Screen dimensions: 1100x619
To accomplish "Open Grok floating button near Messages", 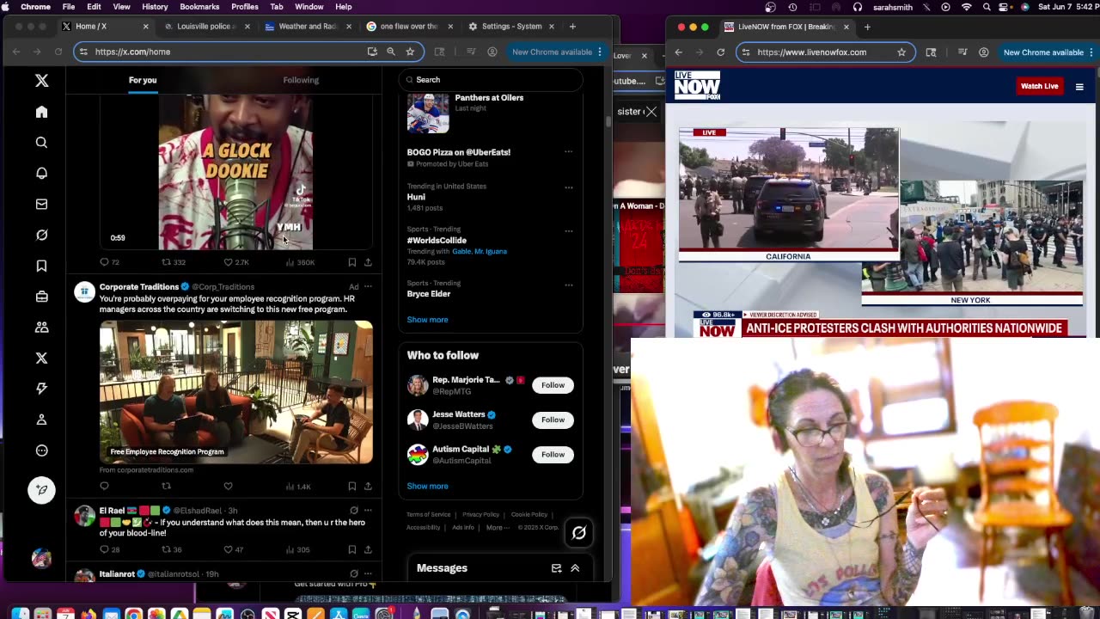I will (x=579, y=533).
